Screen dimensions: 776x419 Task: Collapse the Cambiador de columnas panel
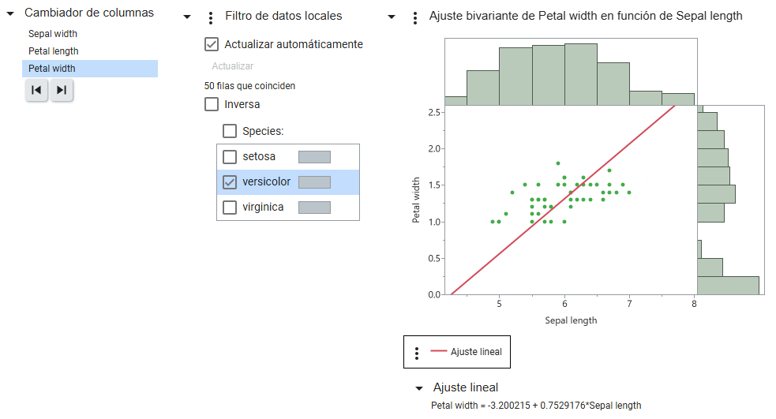(x=10, y=13)
